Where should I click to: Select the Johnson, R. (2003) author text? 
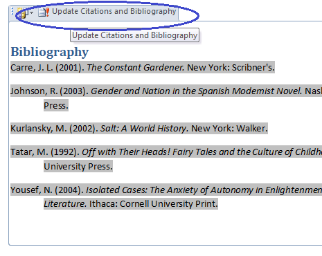coord(49,91)
